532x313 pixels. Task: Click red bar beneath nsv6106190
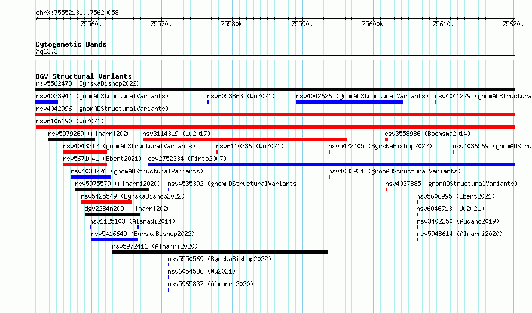tap(275, 127)
